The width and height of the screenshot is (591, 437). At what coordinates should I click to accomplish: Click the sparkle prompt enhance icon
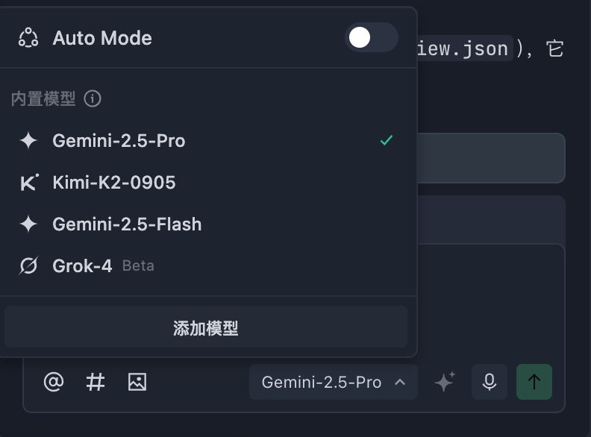coord(445,383)
